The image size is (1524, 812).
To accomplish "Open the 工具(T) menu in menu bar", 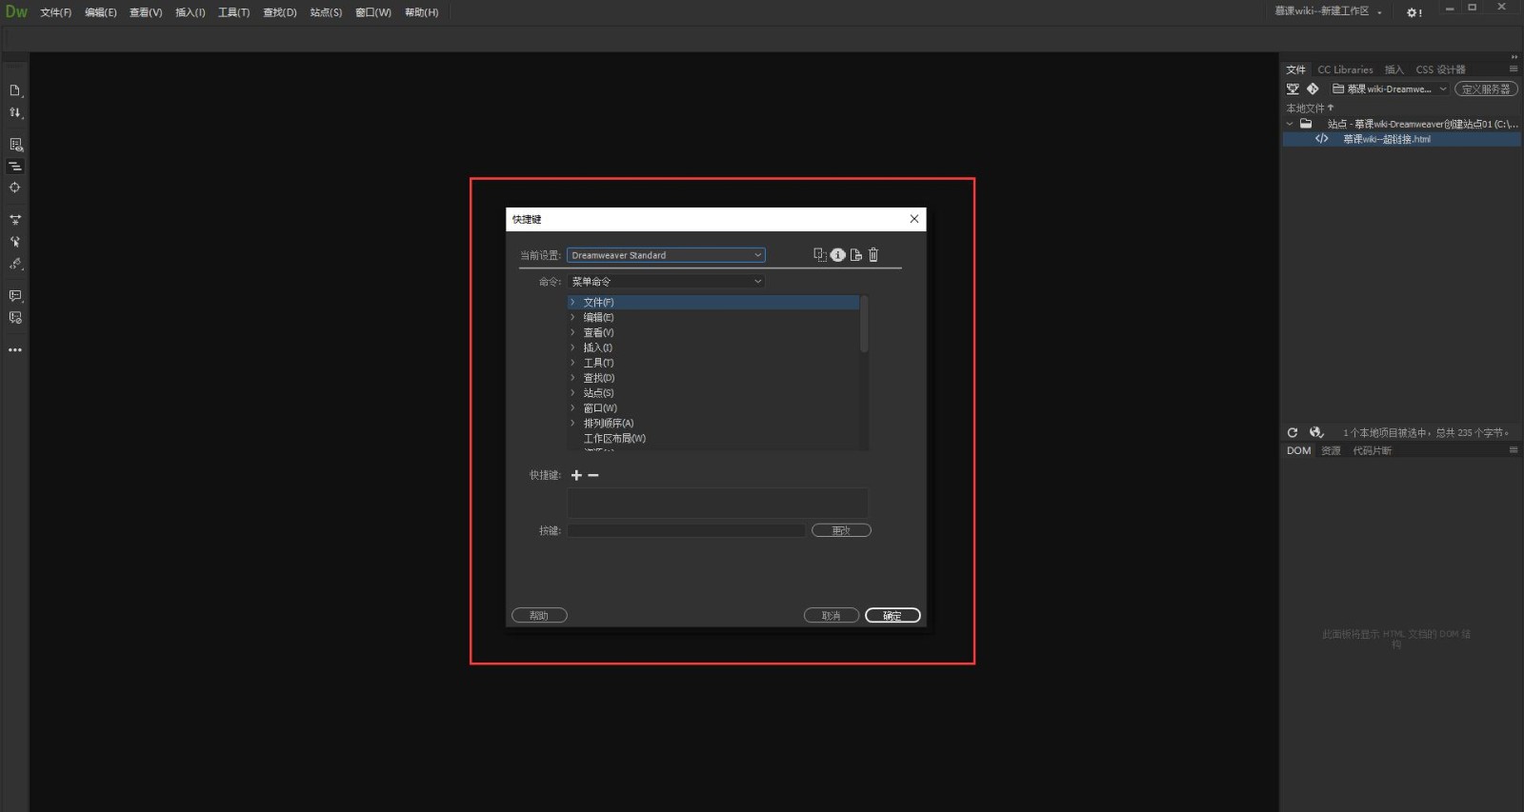I will click(234, 12).
